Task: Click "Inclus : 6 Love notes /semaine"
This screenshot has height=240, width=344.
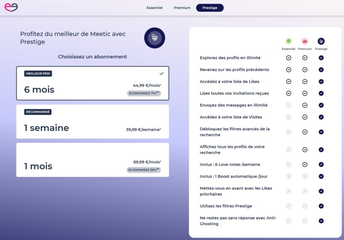Action: pyautogui.click(x=230, y=165)
